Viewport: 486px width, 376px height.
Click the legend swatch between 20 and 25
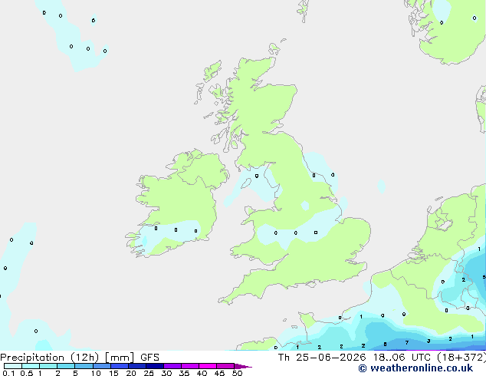pos(137,366)
